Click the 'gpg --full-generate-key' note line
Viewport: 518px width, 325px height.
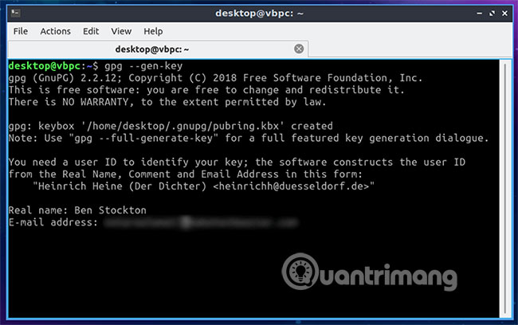(x=249, y=138)
